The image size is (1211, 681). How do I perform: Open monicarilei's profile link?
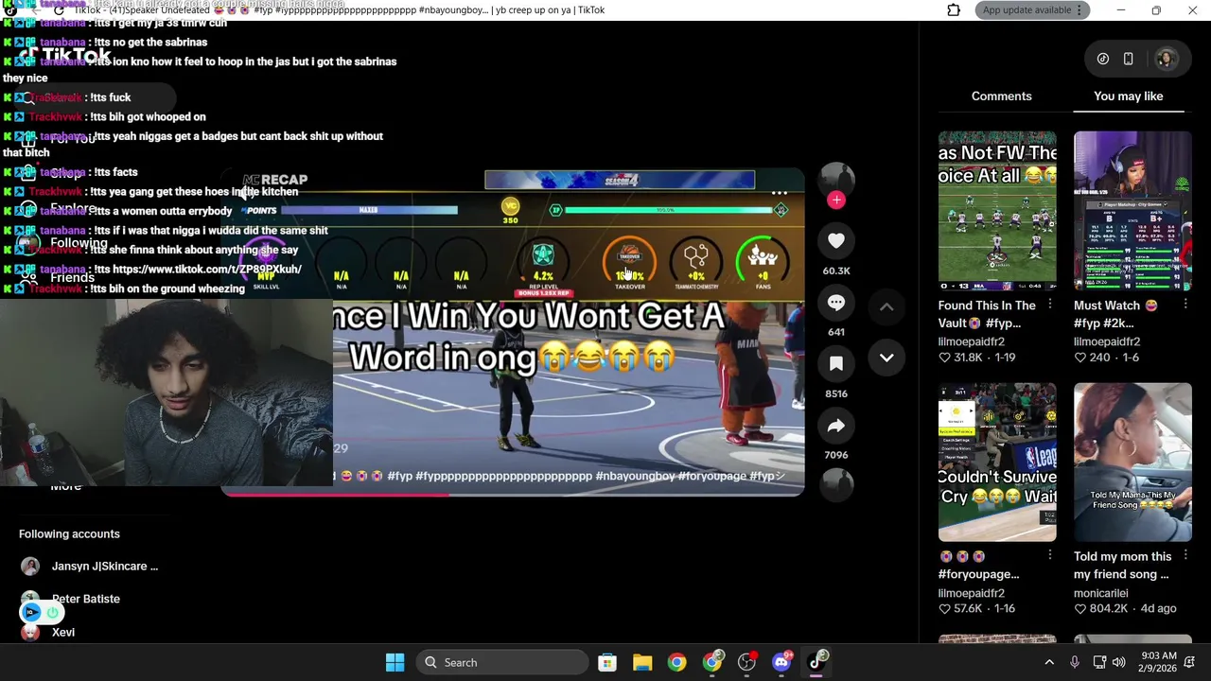pyautogui.click(x=1100, y=593)
